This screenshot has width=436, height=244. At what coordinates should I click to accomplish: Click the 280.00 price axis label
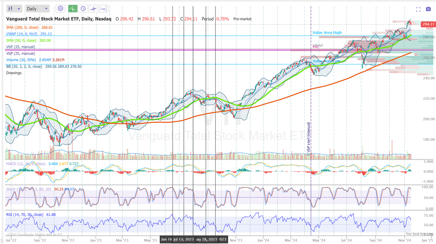pos(428,37)
